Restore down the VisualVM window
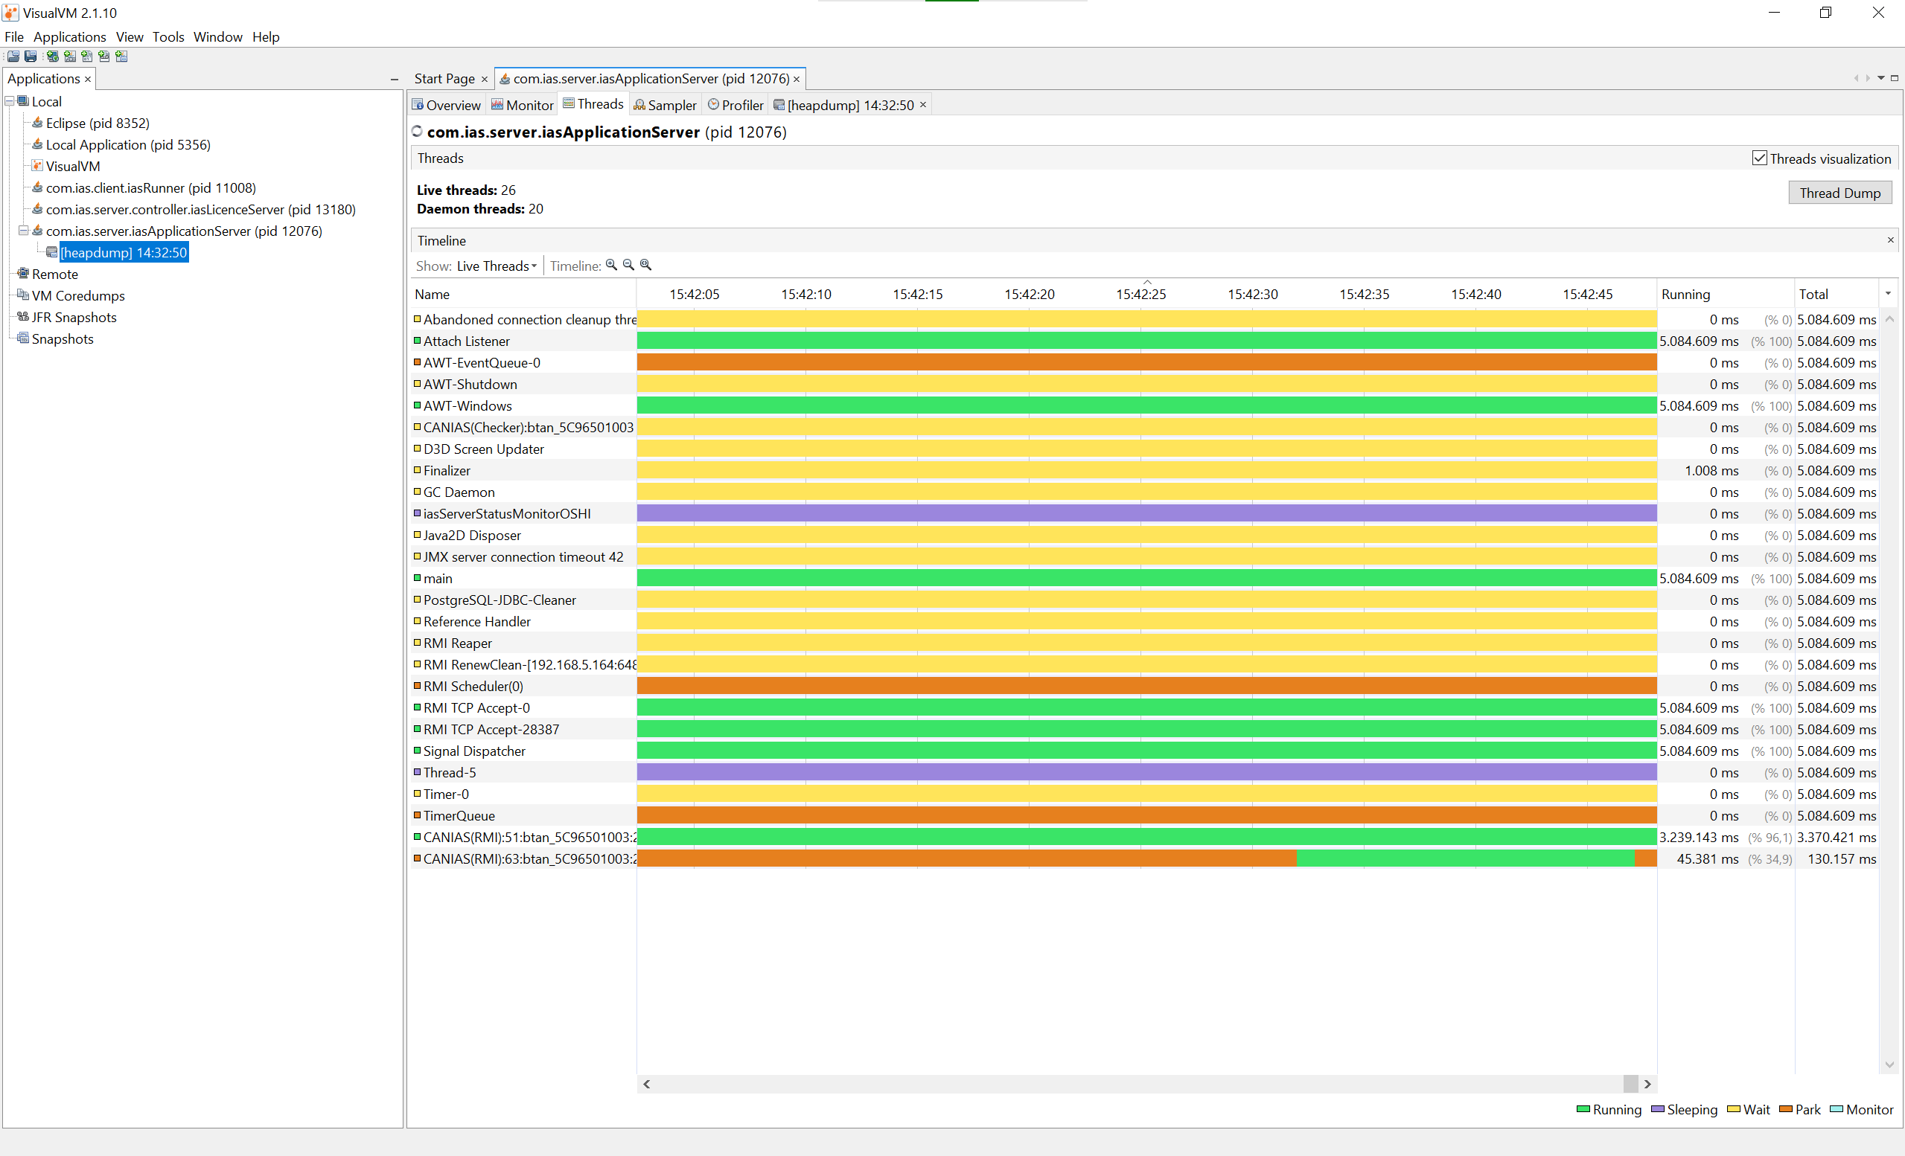 coord(1825,13)
